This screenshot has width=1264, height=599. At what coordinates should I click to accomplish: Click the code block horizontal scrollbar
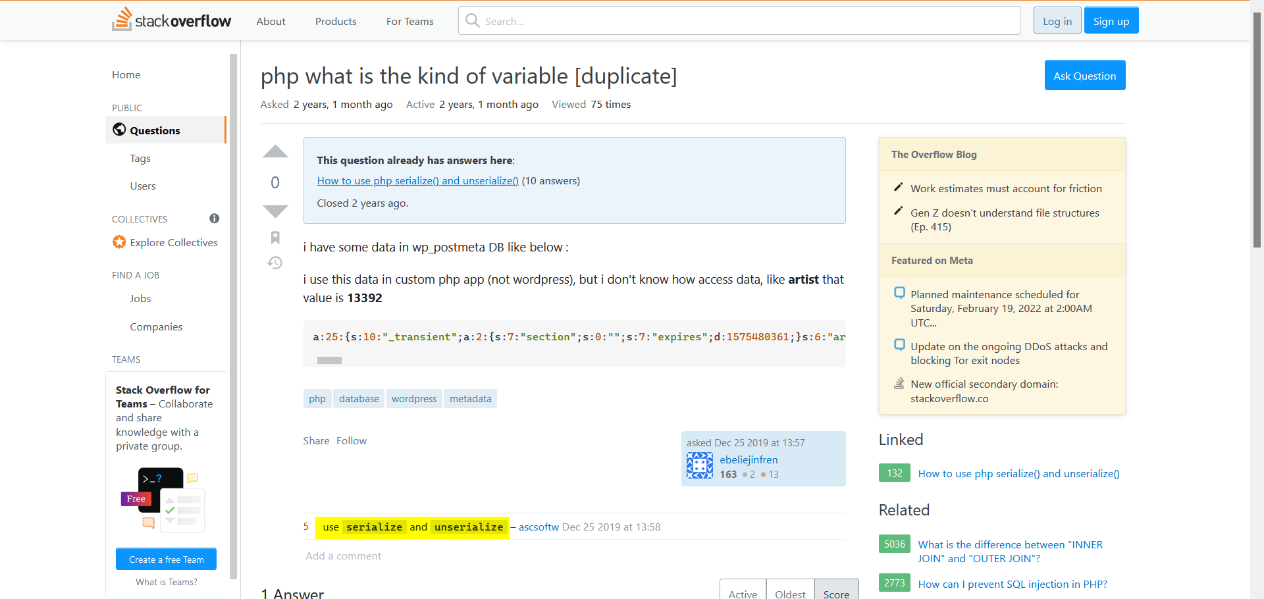[329, 360]
